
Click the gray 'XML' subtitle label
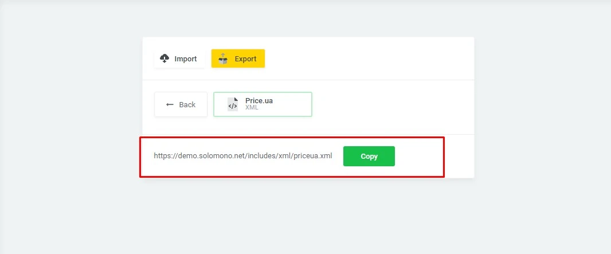pyautogui.click(x=252, y=108)
